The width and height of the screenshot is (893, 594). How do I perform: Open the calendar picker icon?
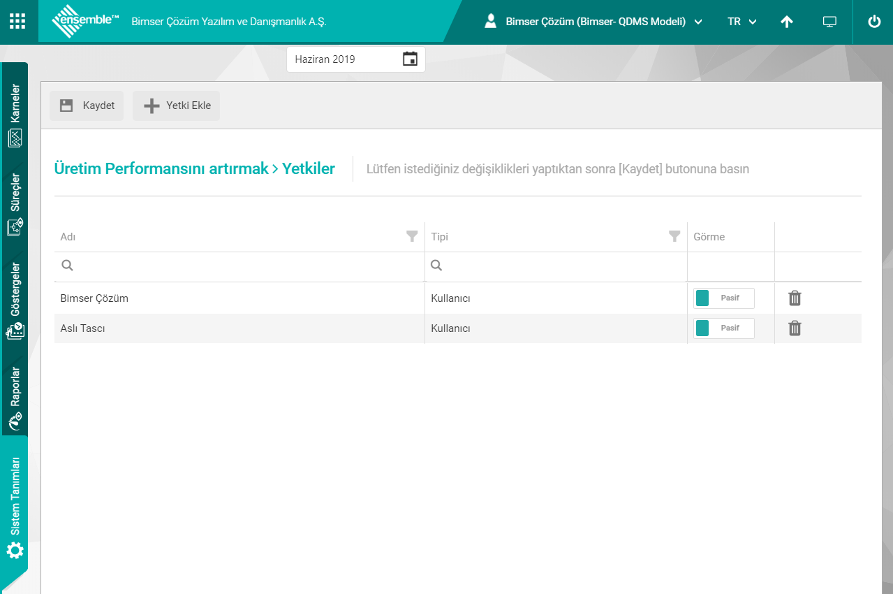pyautogui.click(x=410, y=59)
